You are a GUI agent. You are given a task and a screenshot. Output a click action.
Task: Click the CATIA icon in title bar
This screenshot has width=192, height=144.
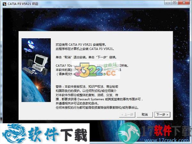tap(4, 4)
